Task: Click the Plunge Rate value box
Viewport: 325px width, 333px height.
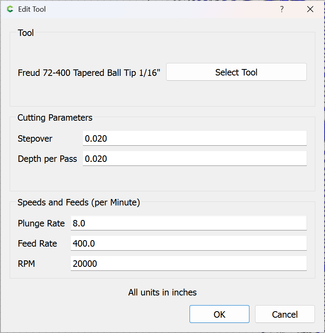Action: [x=188, y=223]
